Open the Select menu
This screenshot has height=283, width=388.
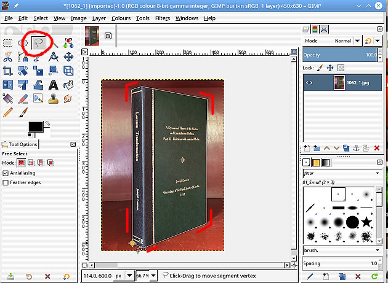(x=41, y=18)
